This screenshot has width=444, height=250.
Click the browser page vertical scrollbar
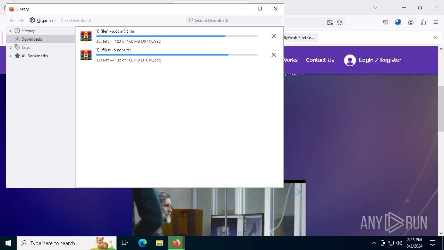tap(441, 109)
